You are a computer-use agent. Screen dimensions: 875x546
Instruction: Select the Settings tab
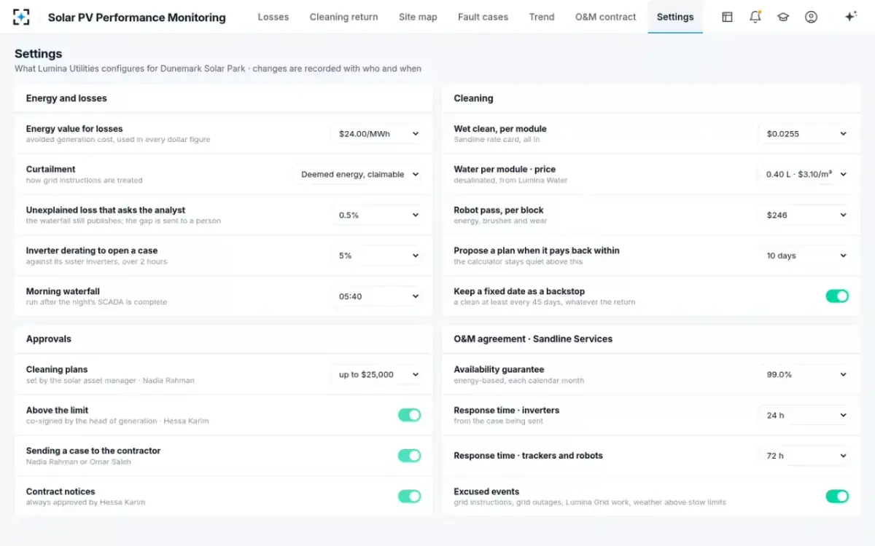[x=675, y=17]
